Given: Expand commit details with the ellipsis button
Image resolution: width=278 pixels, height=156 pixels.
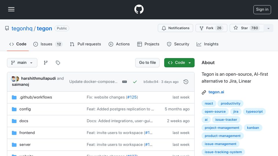Looking at the screenshot, I should pos(125,82).
